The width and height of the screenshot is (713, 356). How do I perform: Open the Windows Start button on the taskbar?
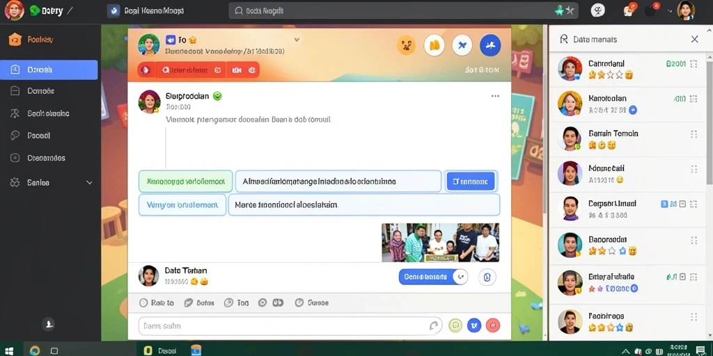point(8,350)
